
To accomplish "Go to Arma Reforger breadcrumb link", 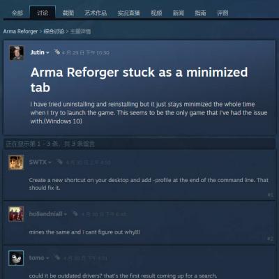I will click(20, 31).
